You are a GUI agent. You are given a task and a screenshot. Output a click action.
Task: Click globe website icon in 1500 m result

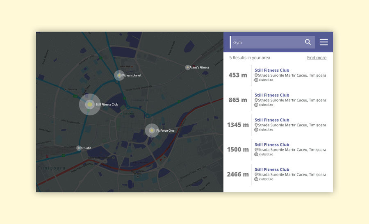[x=256, y=154]
